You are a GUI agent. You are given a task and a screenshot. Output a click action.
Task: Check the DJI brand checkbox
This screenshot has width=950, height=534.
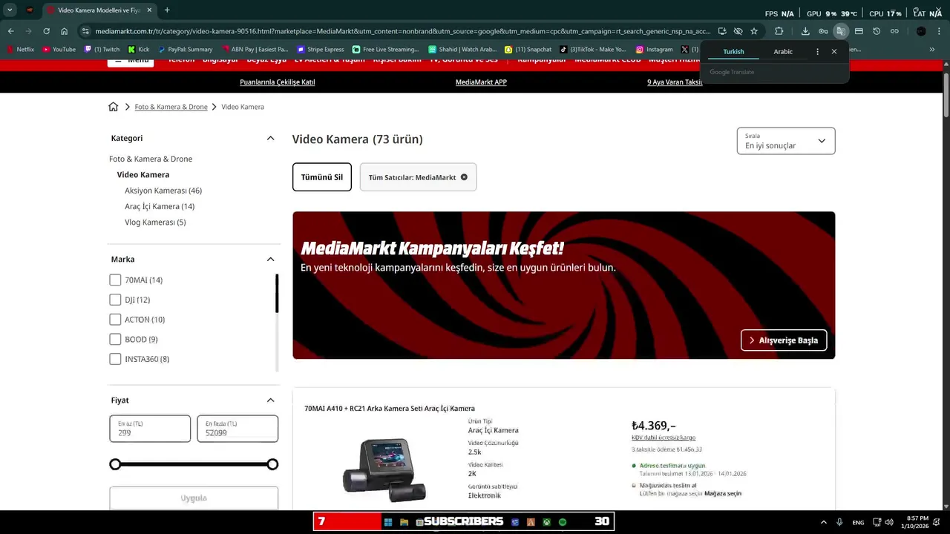point(115,300)
